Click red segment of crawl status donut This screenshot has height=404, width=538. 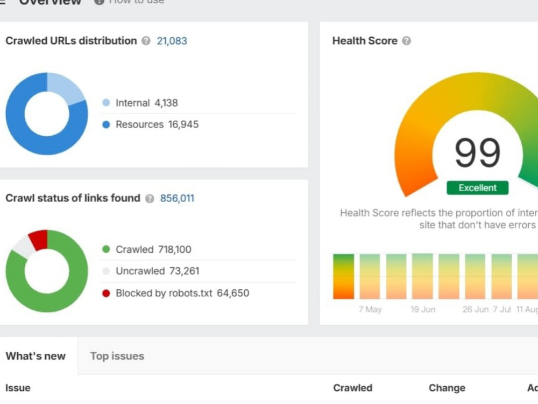click(x=39, y=239)
